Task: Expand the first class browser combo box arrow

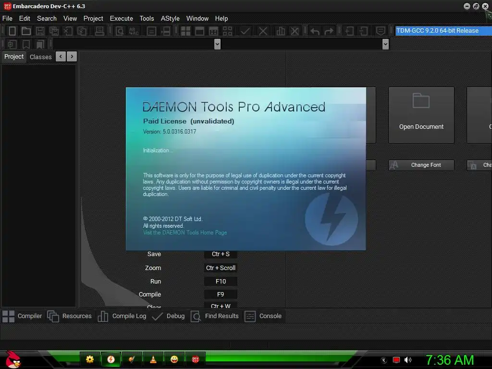Action: click(x=217, y=44)
